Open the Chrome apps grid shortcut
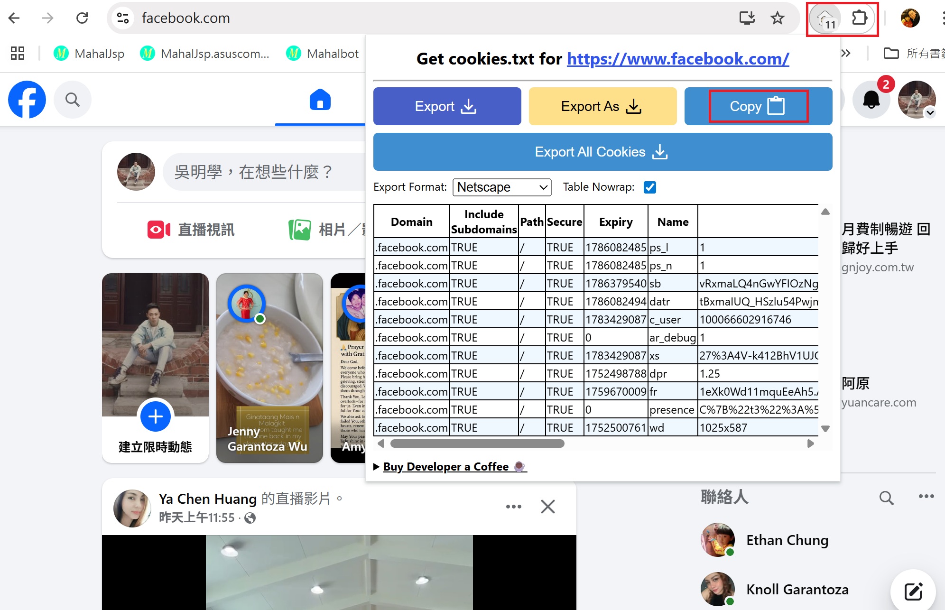The width and height of the screenshot is (945, 610). [x=18, y=53]
